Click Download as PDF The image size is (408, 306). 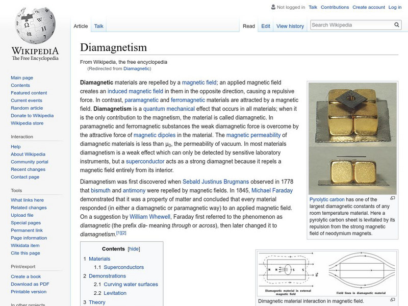(30, 284)
